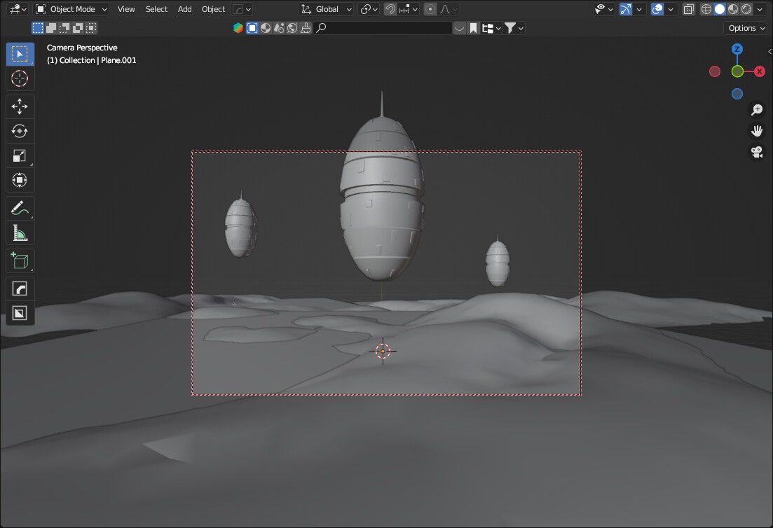Image resolution: width=773 pixels, height=528 pixels.
Task: Toggle the blue square frame icon in second row
Action: pyautogui.click(x=252, y=28)
